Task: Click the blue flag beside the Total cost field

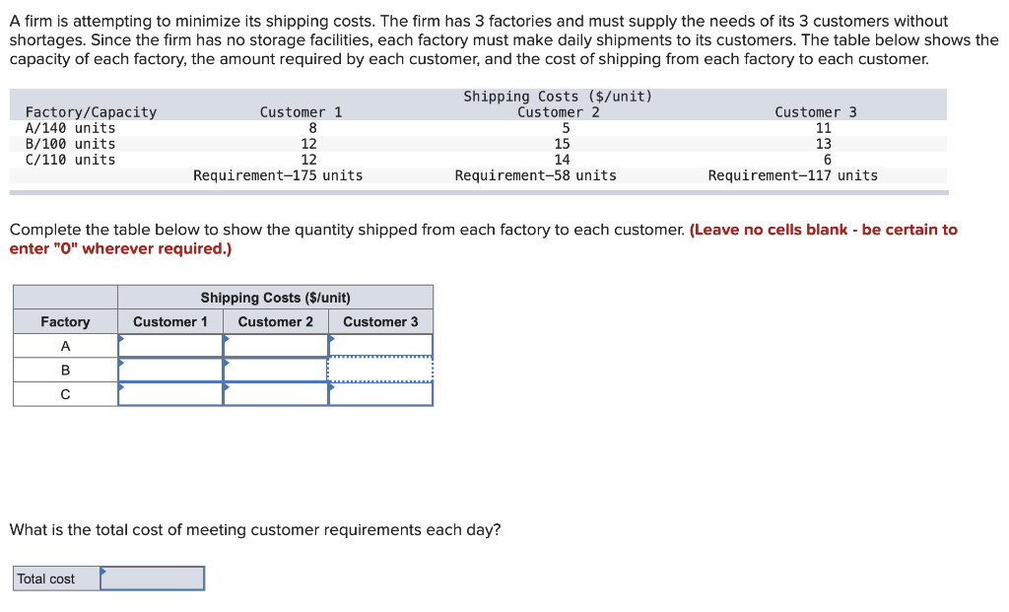Action: point(102,572)
